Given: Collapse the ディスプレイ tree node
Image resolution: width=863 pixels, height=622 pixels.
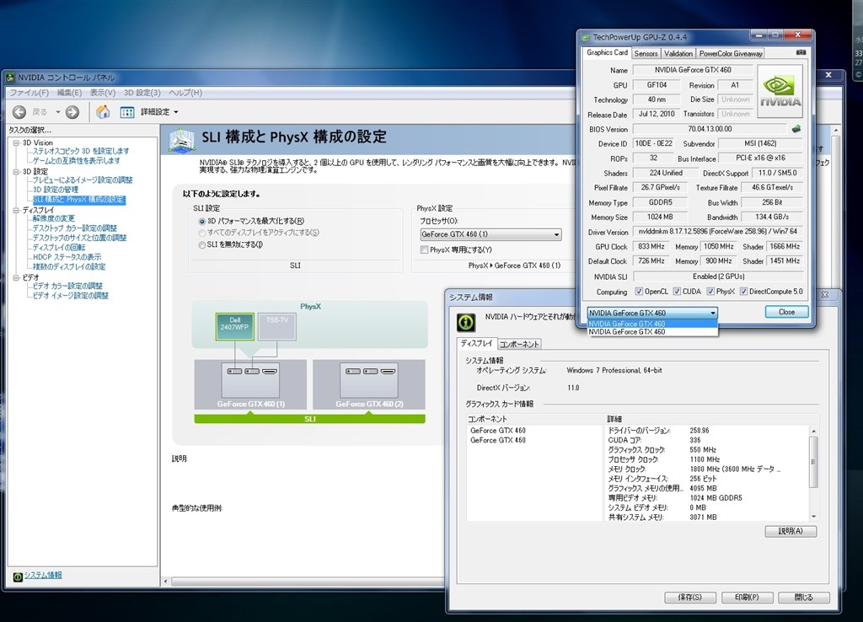Looking at the screenshot, I should pos(16,210).
